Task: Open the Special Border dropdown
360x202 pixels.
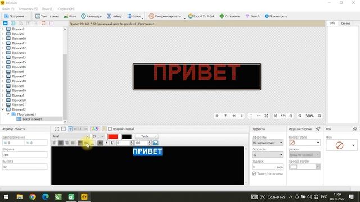Action: click(x=305, y=167)
